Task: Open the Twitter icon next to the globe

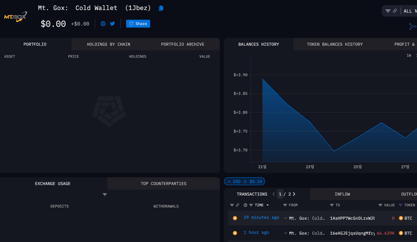Action: pos(113,23)
